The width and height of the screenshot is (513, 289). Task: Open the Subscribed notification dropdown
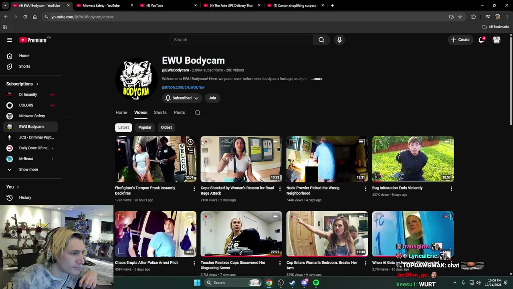tap(182, 98)
